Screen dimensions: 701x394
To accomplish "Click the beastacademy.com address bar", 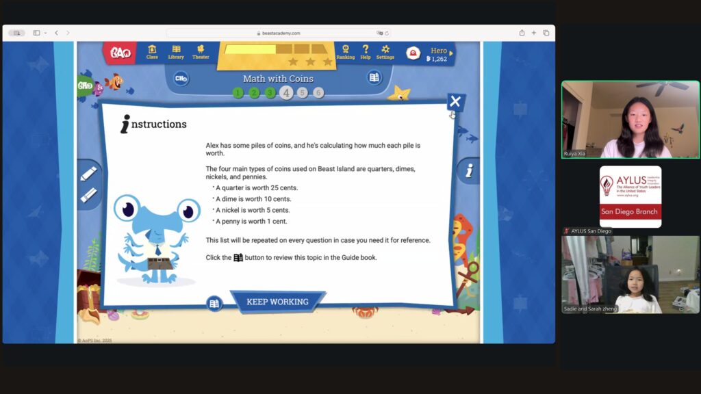I will click(277, 33).
